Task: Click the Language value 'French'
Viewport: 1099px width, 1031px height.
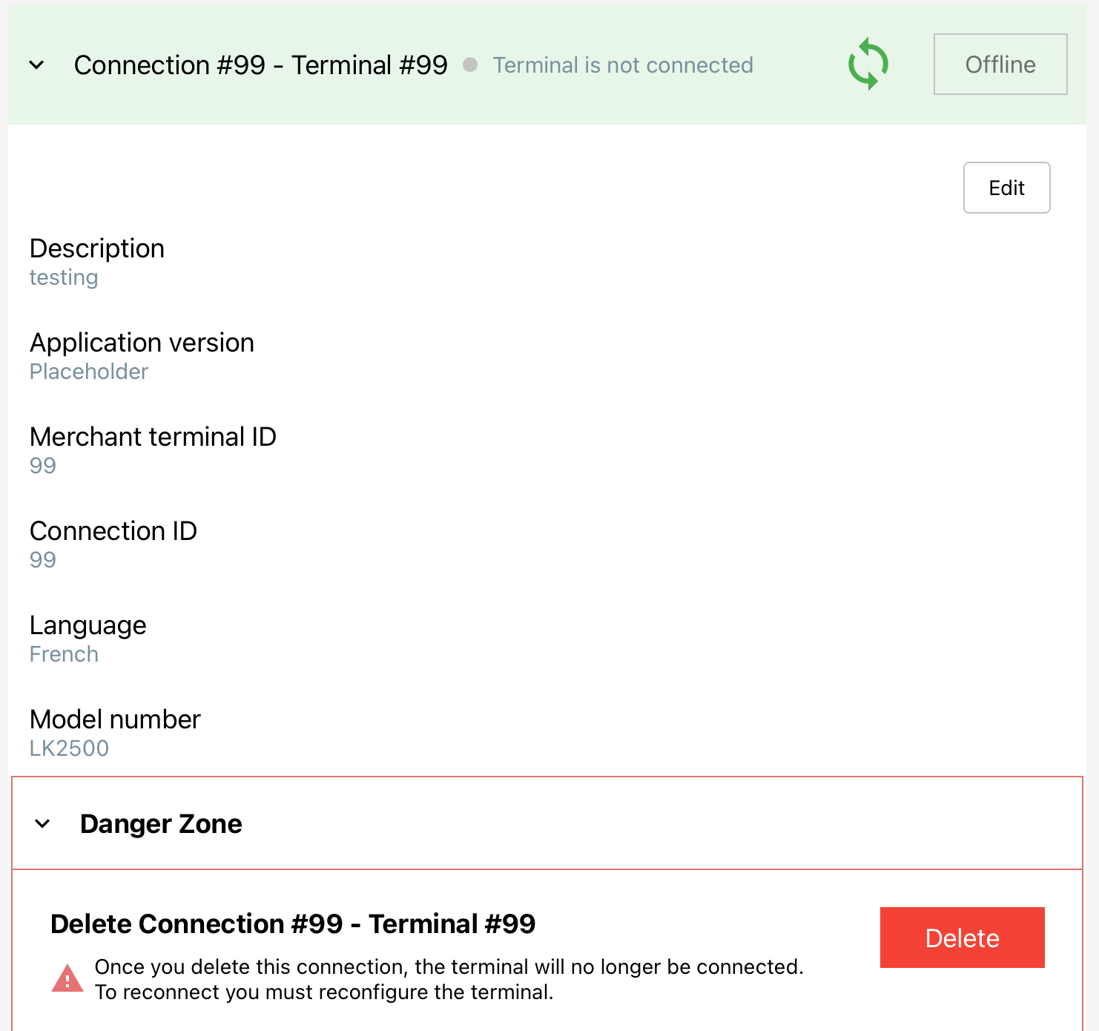Action: click(x=64, y=654)
